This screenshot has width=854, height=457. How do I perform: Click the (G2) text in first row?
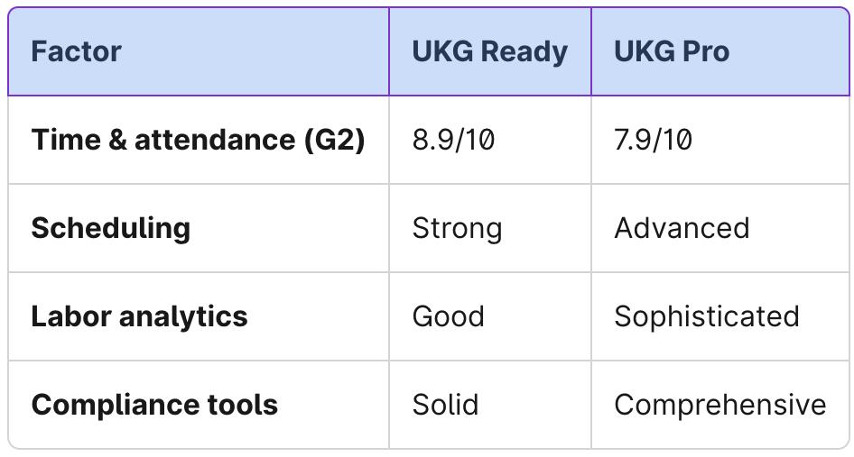tap(331, 140)
